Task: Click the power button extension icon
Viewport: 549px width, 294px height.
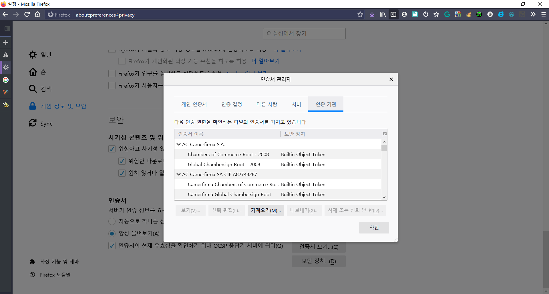Action: point(426,15)
